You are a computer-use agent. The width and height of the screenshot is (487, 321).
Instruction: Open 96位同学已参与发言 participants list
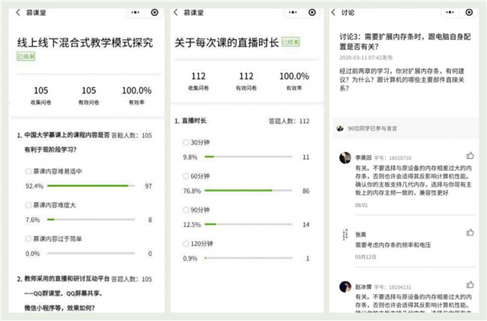tap(374, 128)
